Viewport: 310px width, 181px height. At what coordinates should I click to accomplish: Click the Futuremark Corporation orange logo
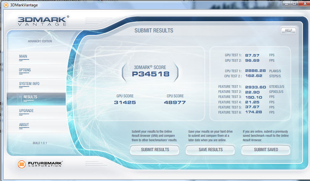[x=22, y=164]
